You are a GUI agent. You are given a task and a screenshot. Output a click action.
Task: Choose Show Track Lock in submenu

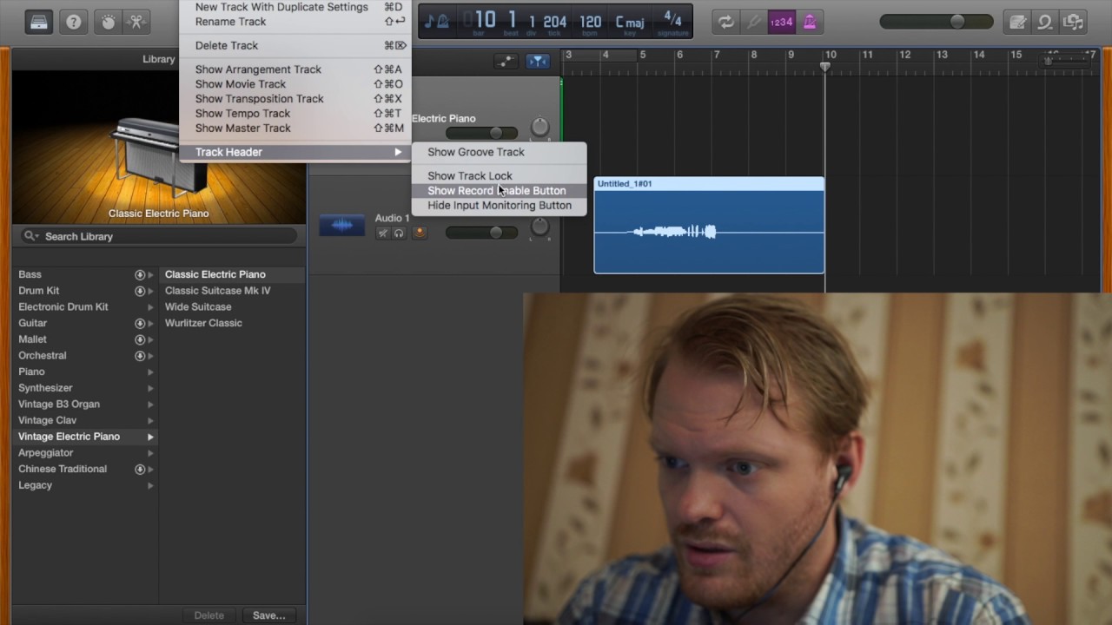pos(500,175)
